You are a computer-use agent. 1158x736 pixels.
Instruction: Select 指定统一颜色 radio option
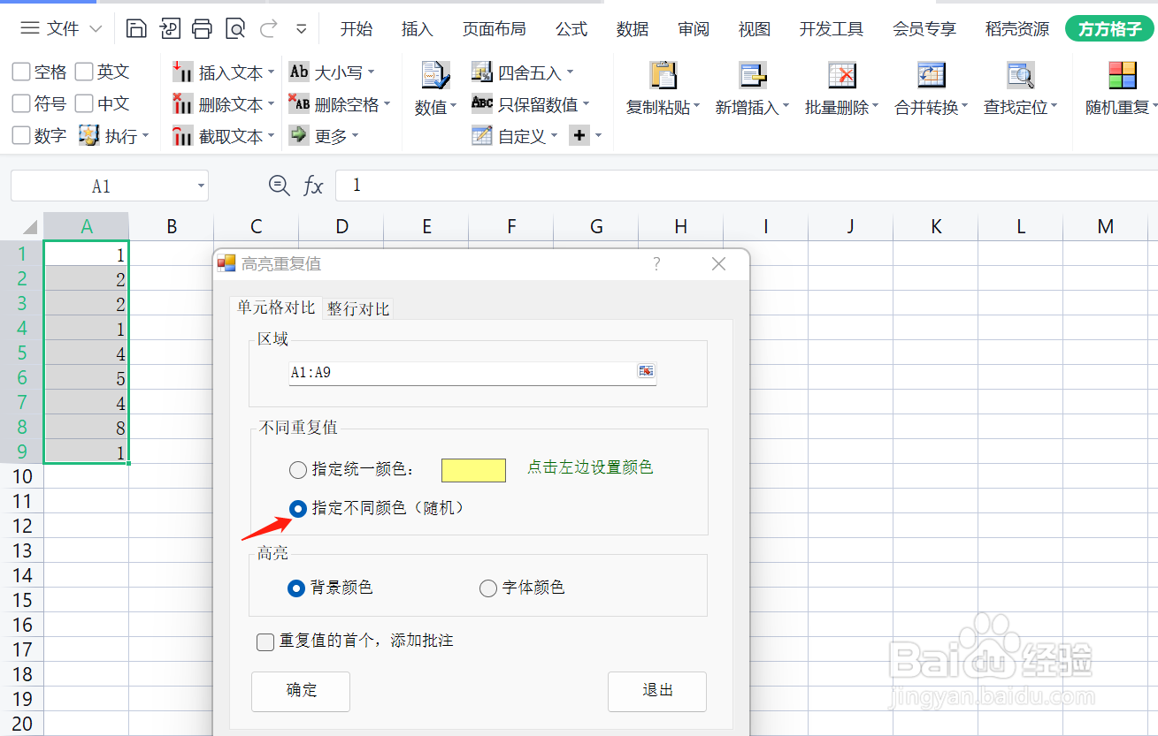(x=298, y=469)
